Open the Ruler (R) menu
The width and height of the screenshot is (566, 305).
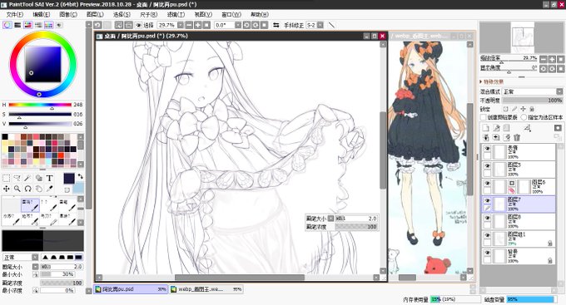pyautogui.click(x=148, y=14)
